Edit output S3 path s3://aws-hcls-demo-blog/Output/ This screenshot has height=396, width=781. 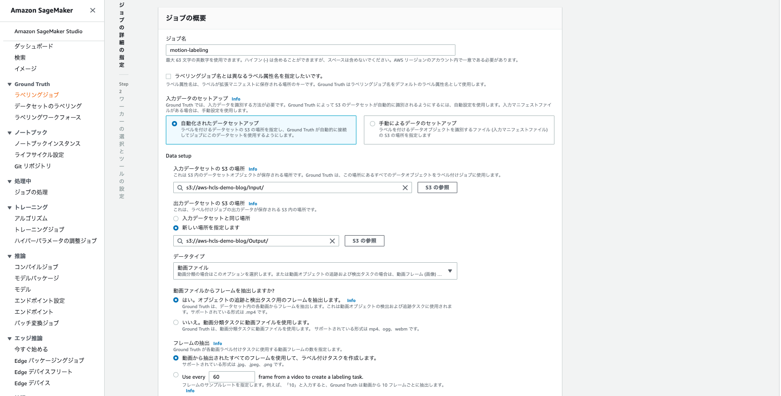click(256, 241)
